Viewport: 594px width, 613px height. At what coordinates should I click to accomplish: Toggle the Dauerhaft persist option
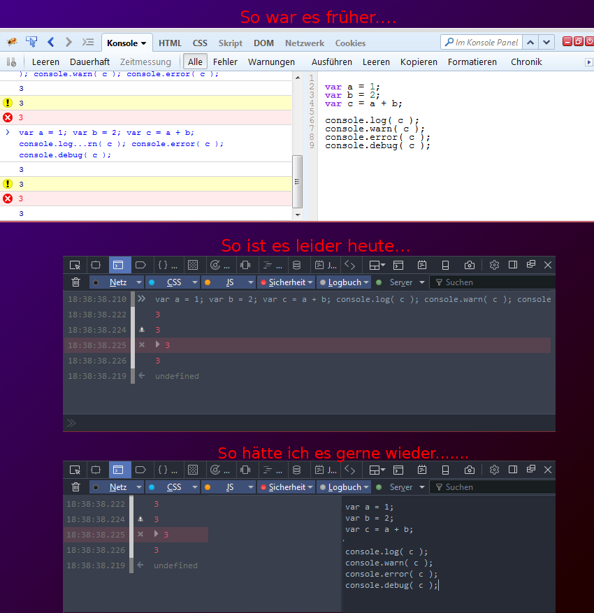coord(89,62)
